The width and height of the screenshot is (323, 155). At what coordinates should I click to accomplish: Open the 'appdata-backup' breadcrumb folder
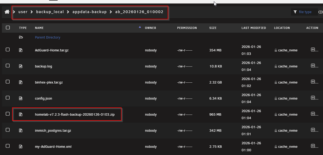pyautogui.click(x=89, y=12)
